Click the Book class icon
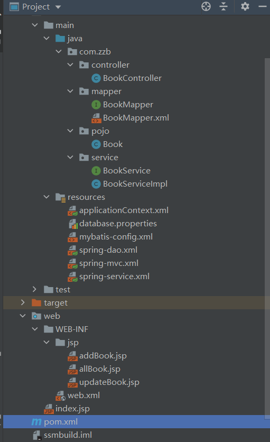Viewport: 270px width, 442px height. [x=96, y=144]
